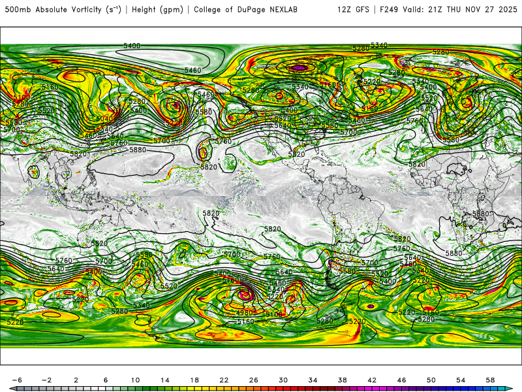Click the "Height (gpm)" header text
This screenshot has width=522, height=392.
pos(157,10)
